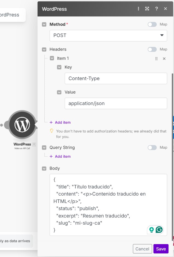The width and height of the screenshot is (174, 257).
Task: Remove header Item 1 with the X
Action: (164, 58)
